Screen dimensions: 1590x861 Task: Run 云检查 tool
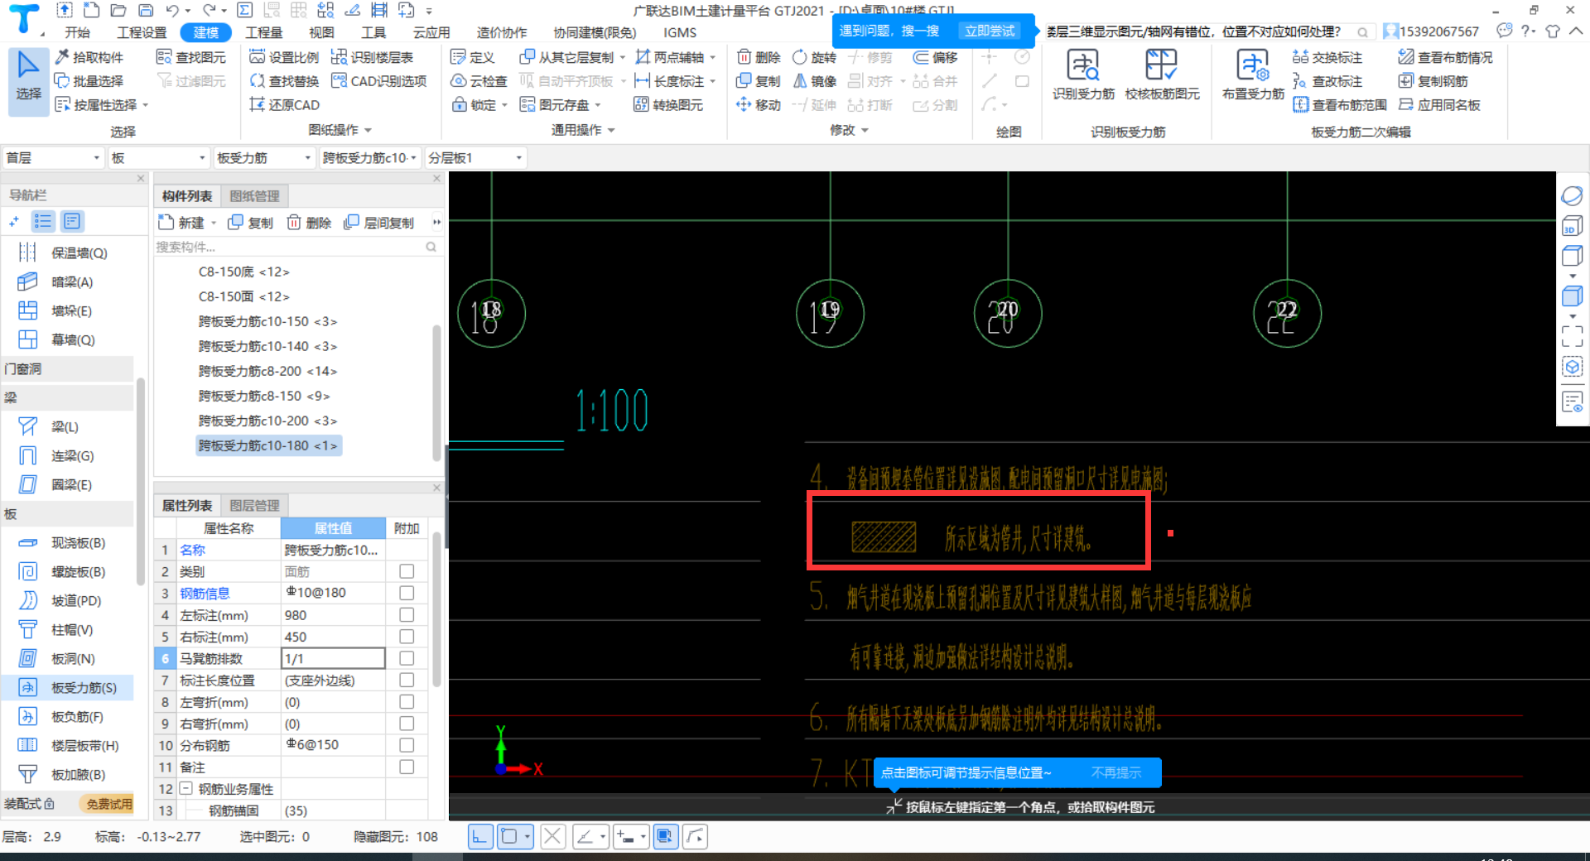click(x=479, y=81)
